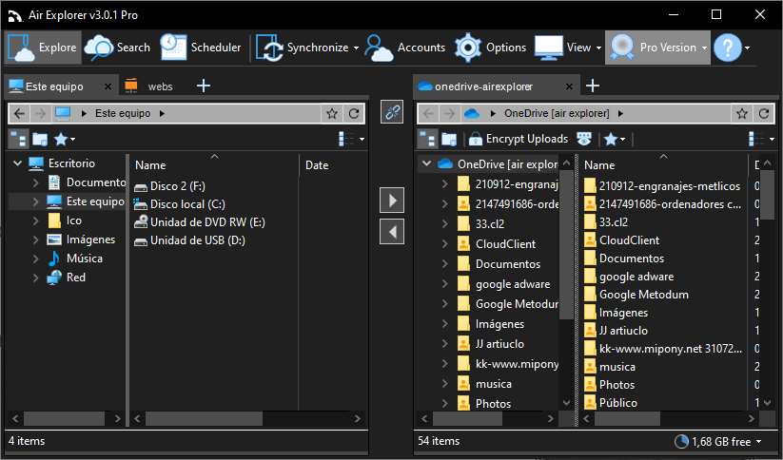Click the eye mask icon next to Encrypt Uploads

click(584, 139)
